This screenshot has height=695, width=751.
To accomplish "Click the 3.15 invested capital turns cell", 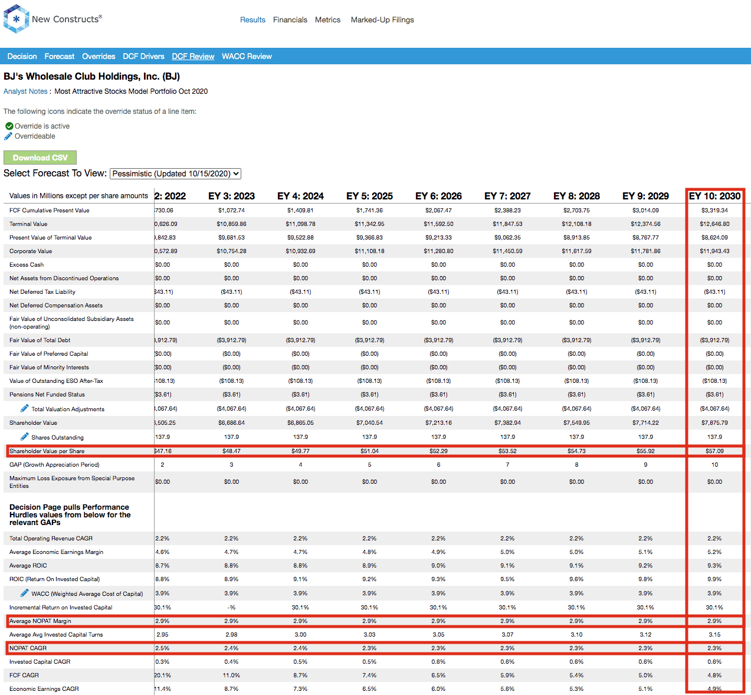I will tap(714, 634).
